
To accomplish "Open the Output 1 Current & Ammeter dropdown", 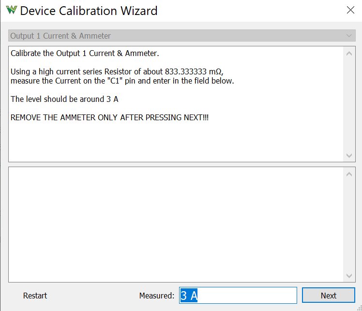I will pyautogui.click(x=181, y=36).
